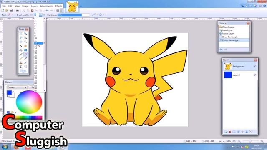Open the Primary color dropdown

click(x=17, y=87)
